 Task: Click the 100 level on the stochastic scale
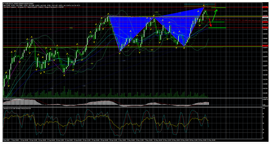tap(263, 108)
